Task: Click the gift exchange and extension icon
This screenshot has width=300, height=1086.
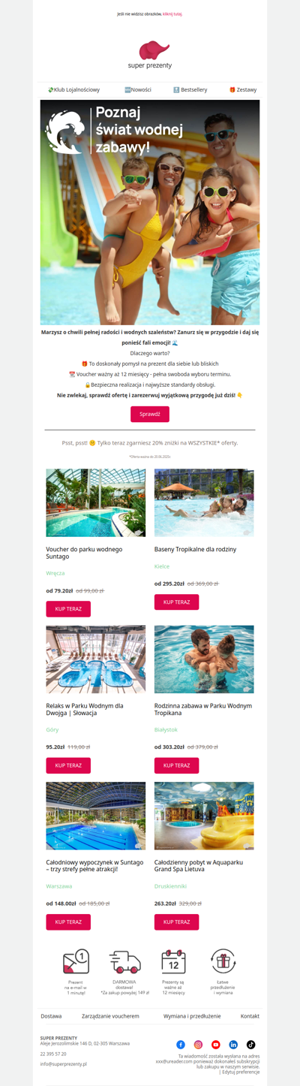Action: coord(223,961)
